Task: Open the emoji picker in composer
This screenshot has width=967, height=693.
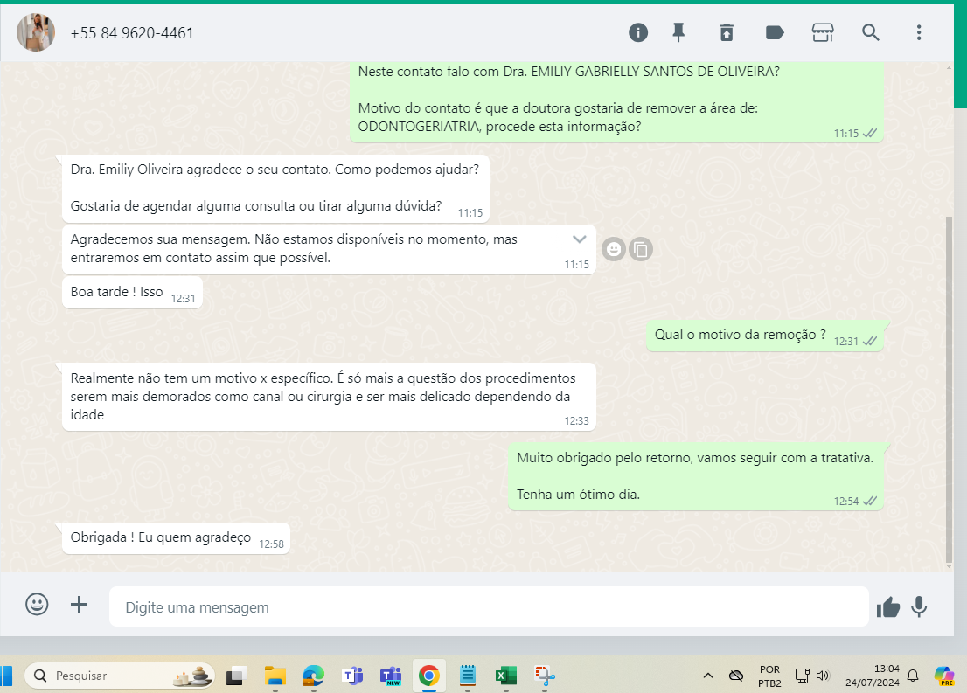Action: (37, 604)
